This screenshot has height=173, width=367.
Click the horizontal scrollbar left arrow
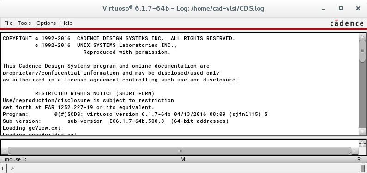[x=5, y=151]
